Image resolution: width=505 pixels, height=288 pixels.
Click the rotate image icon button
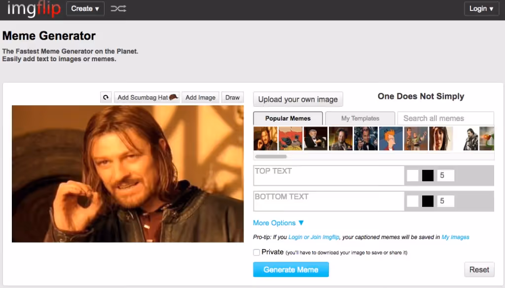tap(106, 97)
